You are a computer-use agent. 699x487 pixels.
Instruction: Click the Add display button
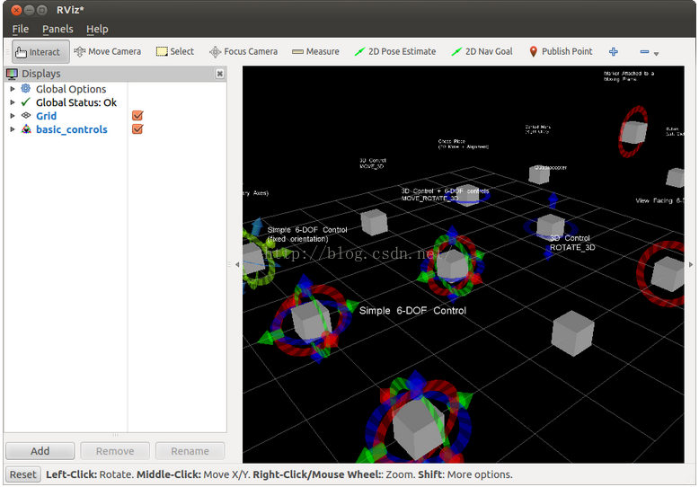(40, 451)
